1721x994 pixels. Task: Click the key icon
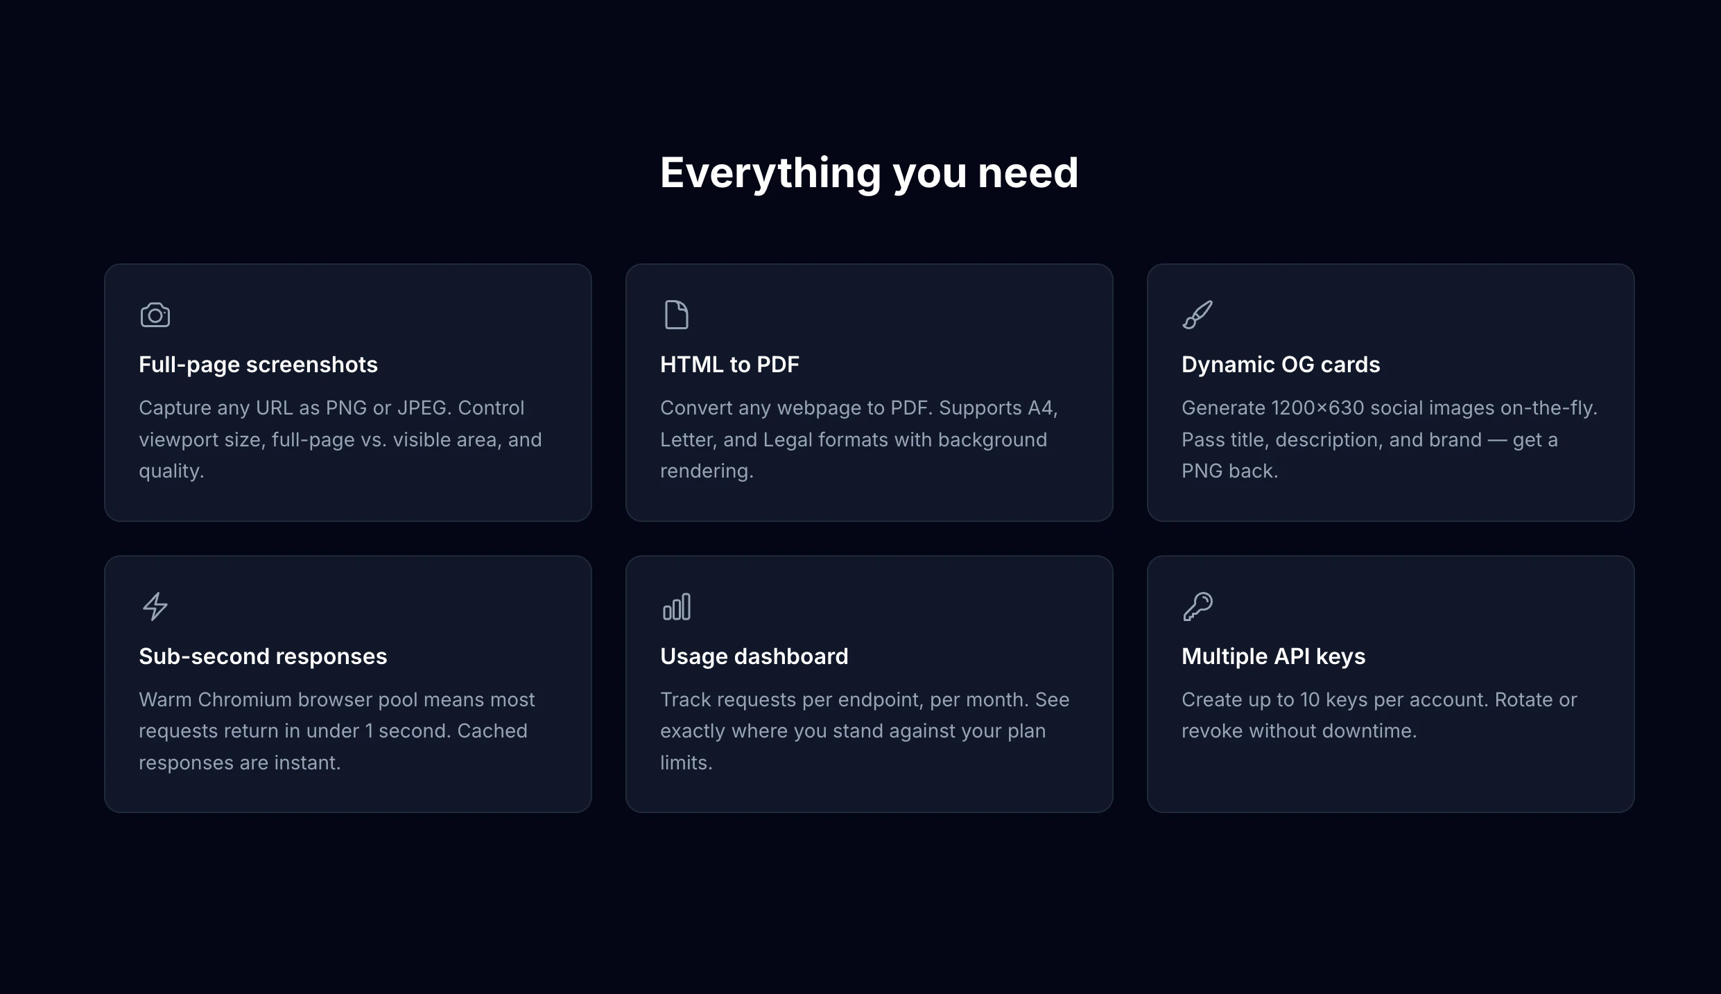pyautogui.click(x=1197, y=607)
